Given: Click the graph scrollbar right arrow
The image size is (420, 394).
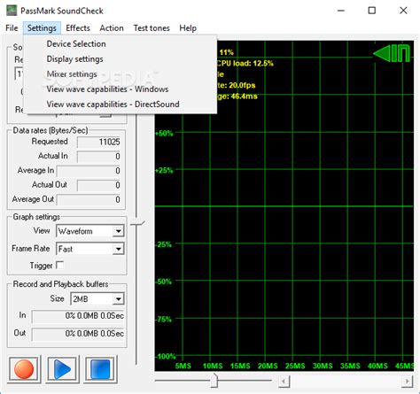Looking at the screenshot, I should [408, 381].
